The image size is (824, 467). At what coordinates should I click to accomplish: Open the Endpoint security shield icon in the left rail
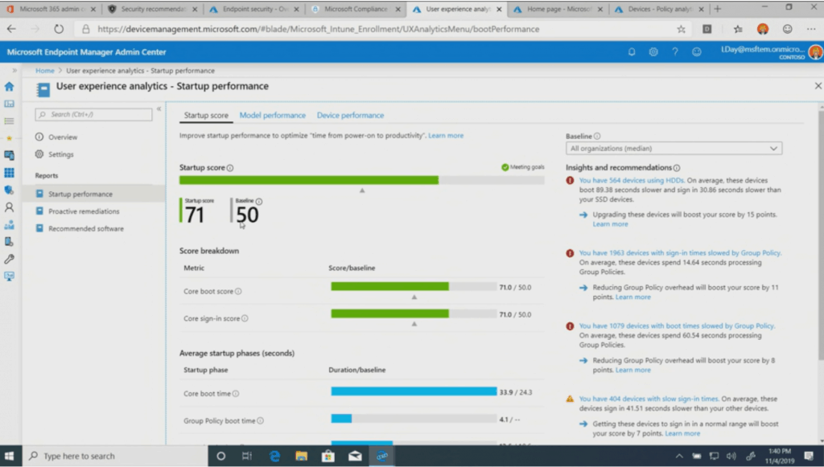[x=9, y=190]
